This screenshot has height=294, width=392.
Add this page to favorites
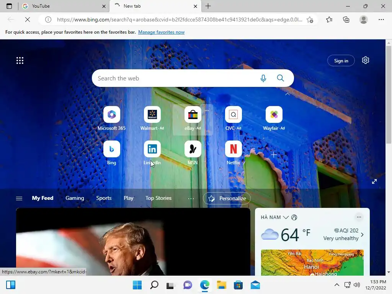pos(310,20)
